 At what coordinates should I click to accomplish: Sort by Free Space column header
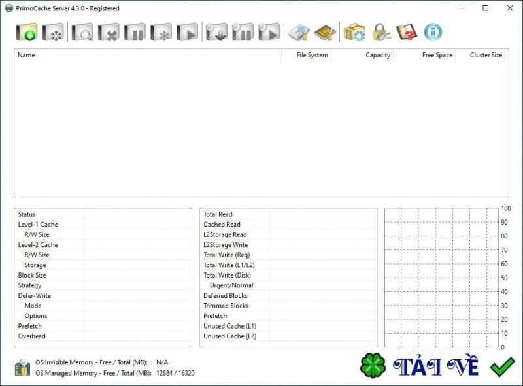[x=424, y=55]
